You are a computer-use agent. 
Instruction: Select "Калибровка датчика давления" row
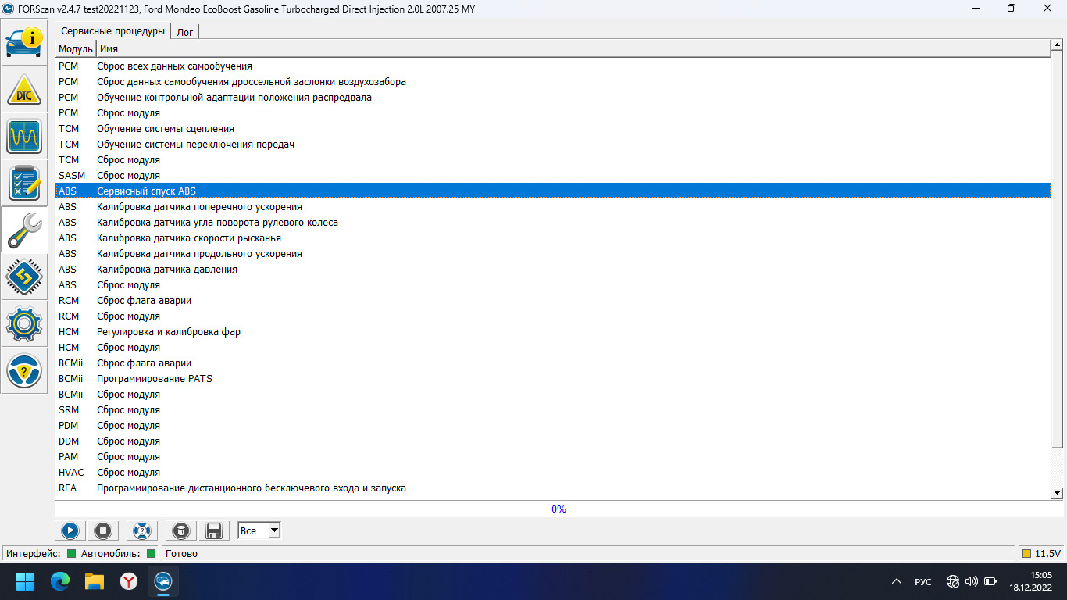tap(553, 270)
